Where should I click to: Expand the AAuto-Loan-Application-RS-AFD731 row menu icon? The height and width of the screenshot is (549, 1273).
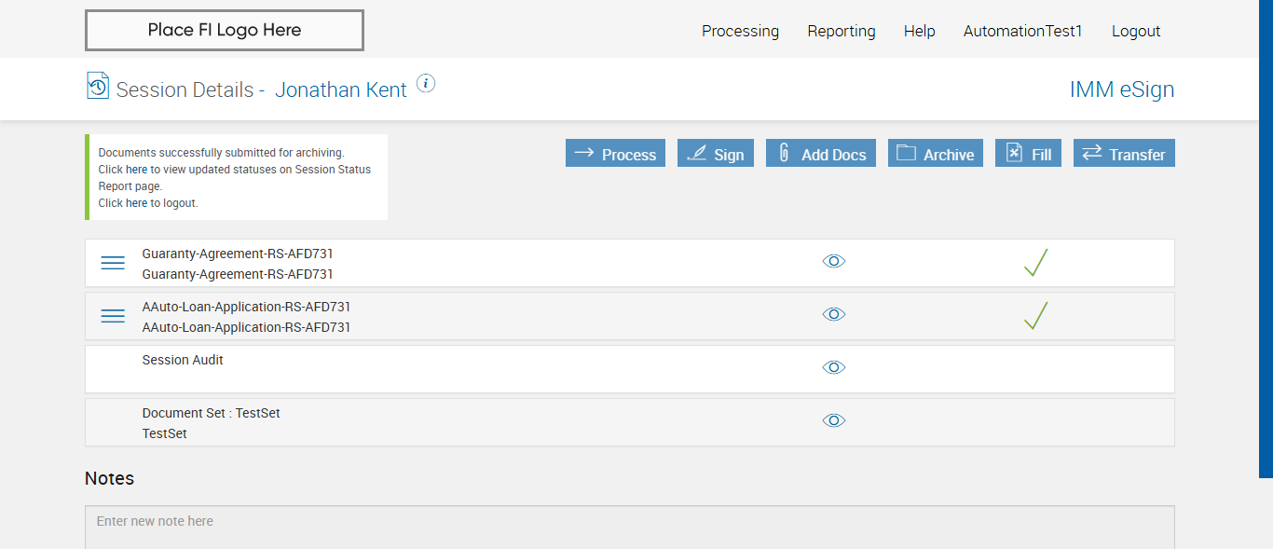pos(113,317)
